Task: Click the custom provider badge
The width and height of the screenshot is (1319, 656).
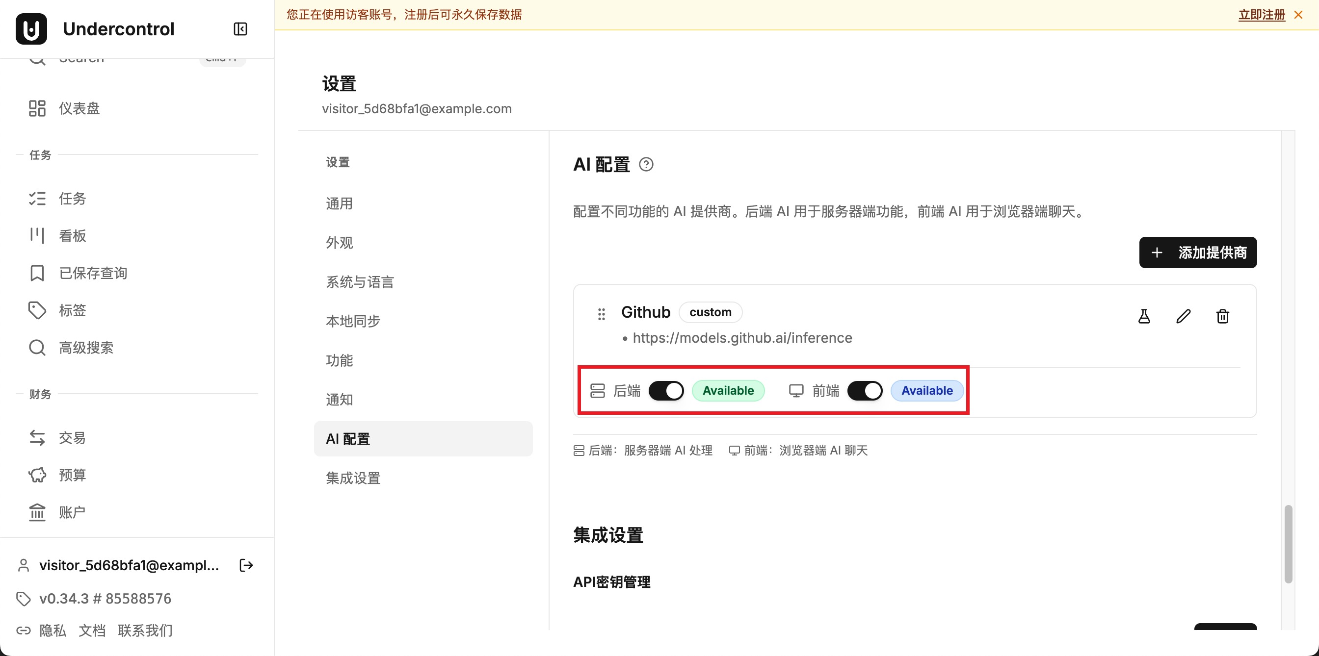Action: pos(710,312)
